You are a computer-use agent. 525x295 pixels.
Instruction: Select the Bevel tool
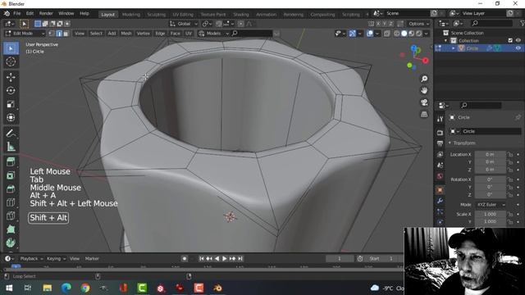pos(11,188)
